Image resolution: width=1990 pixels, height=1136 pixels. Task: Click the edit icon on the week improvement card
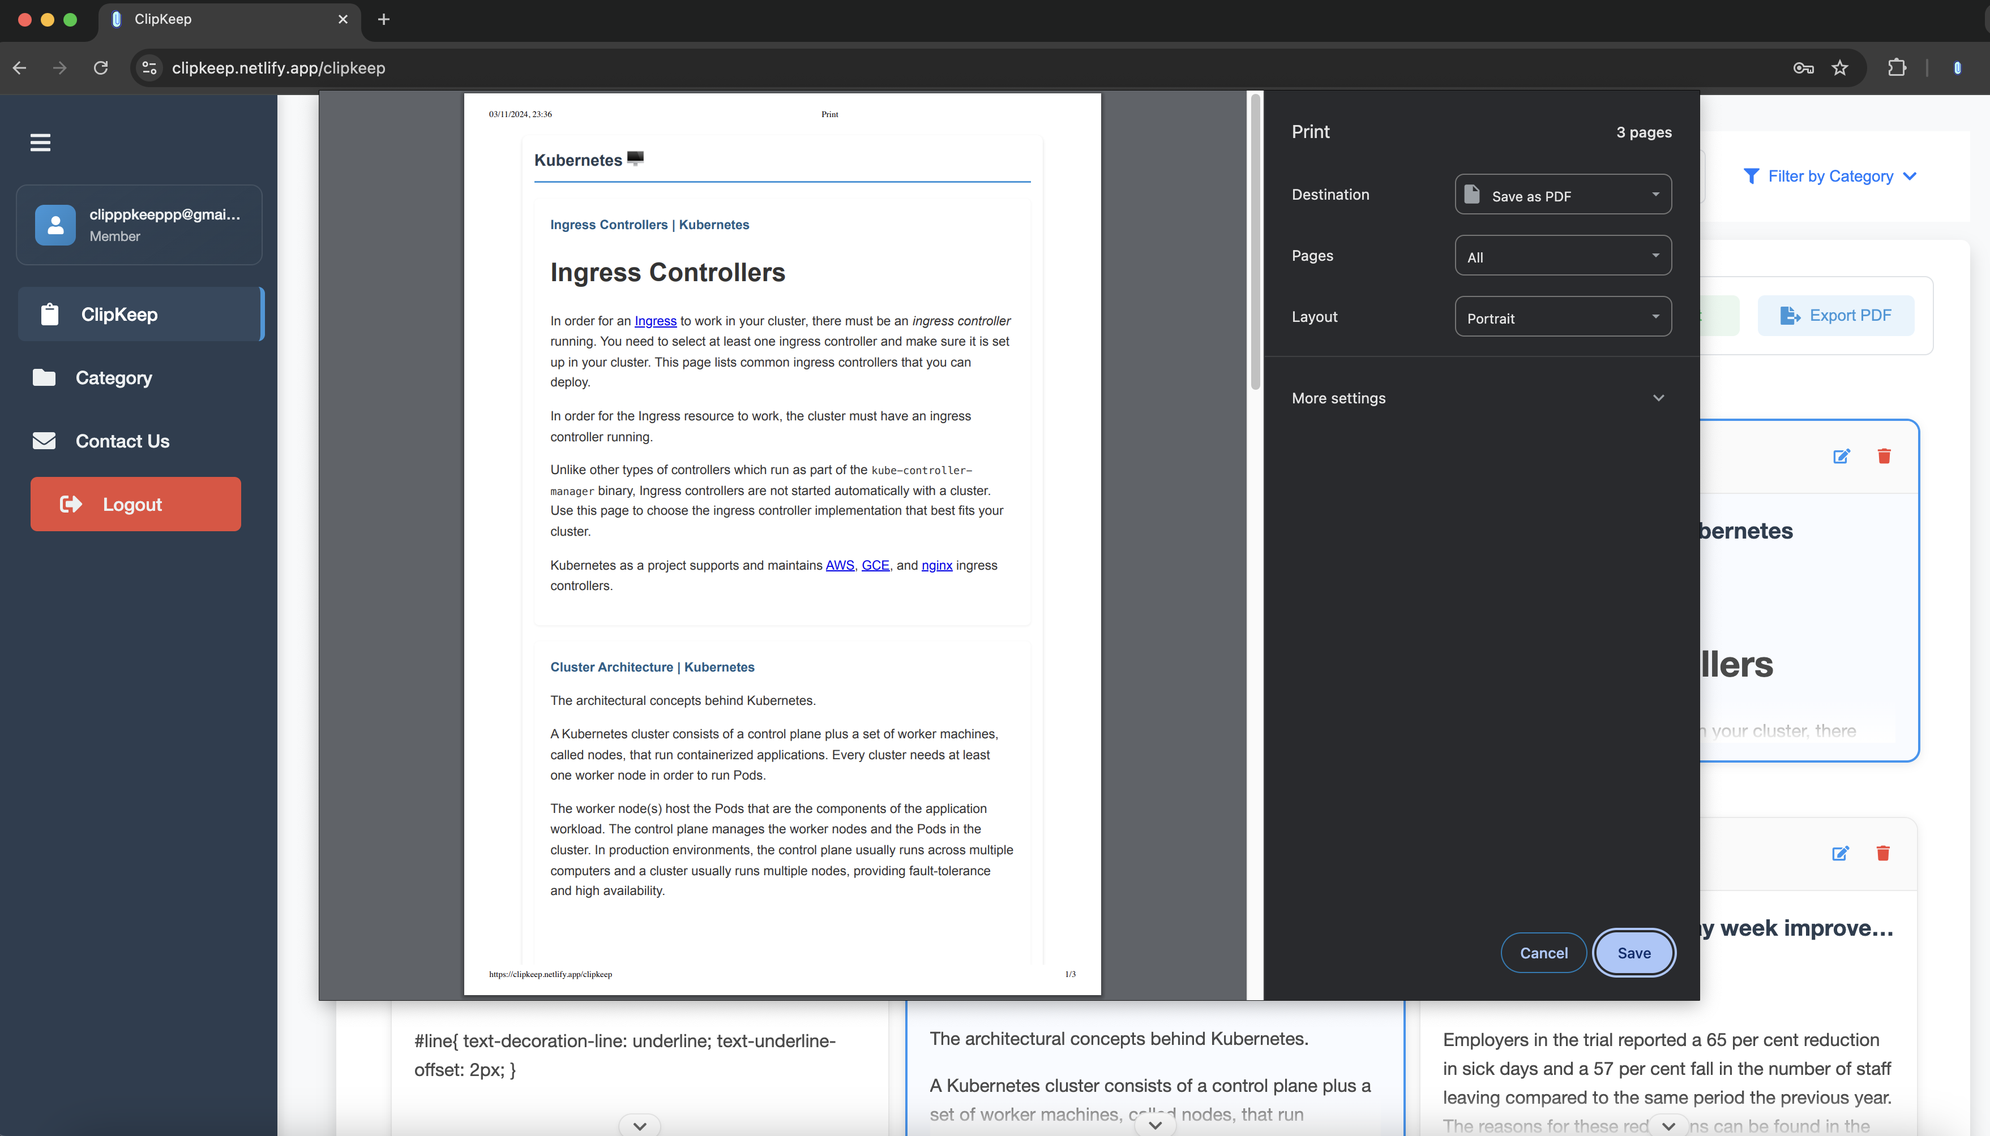pos(1840,854)
